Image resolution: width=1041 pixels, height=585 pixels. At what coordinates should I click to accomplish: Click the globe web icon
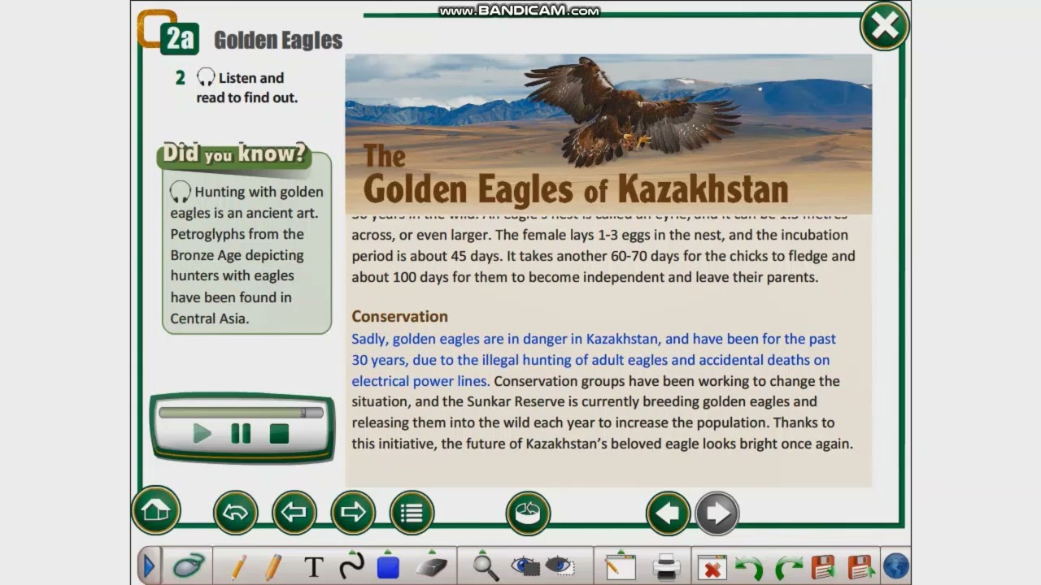pyautogui.click(x=895, y=565)
